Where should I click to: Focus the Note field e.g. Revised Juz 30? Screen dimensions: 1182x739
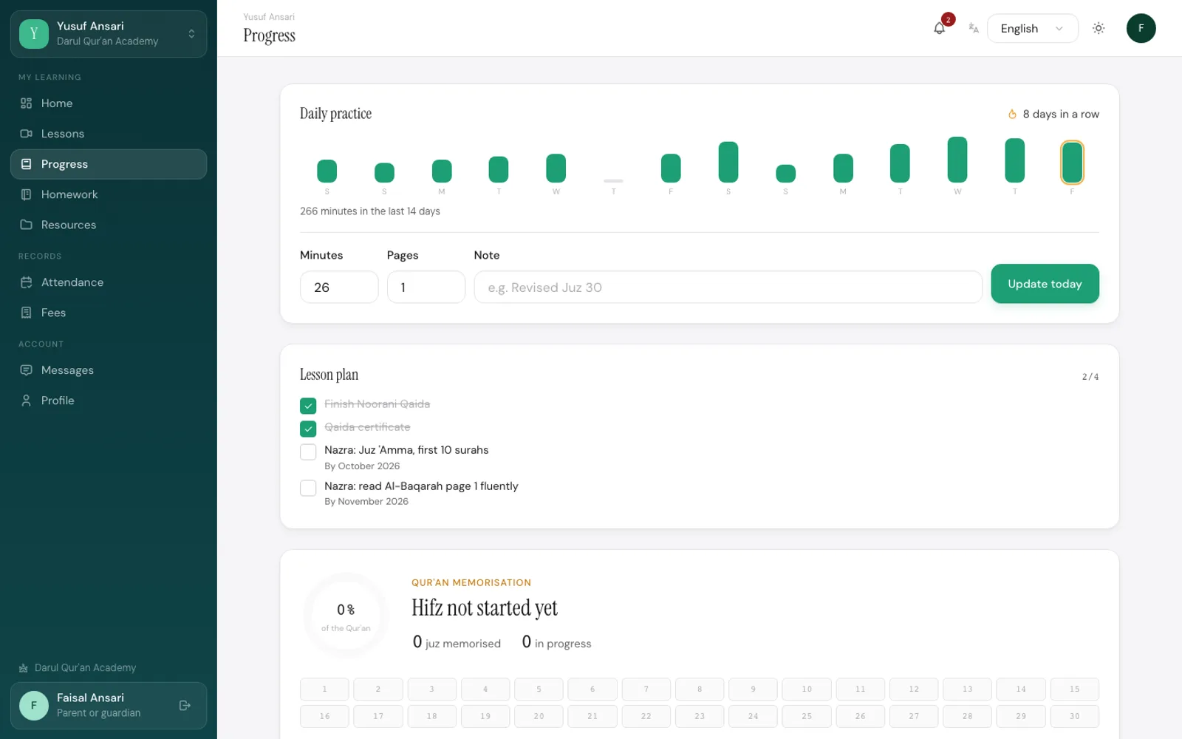[x=728, y=287]
